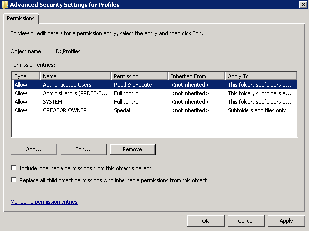Screen dimensions: 309x231
Task: Select the Authenticated Users entry
Action: pyautogui.click(x=155, y=85)
